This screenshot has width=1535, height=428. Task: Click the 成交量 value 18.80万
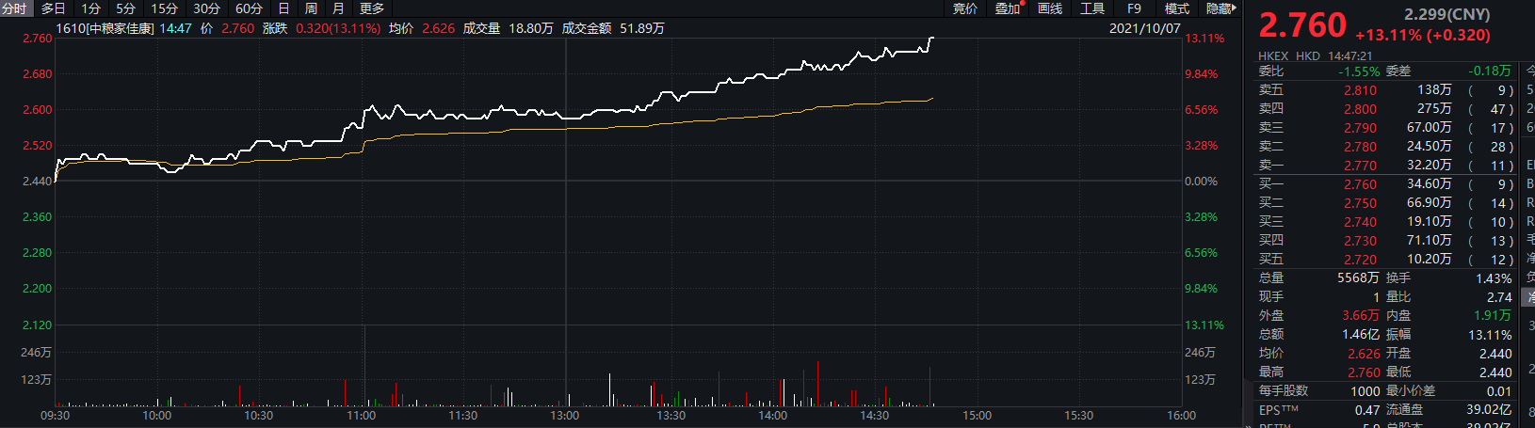(x=531, y=28)
